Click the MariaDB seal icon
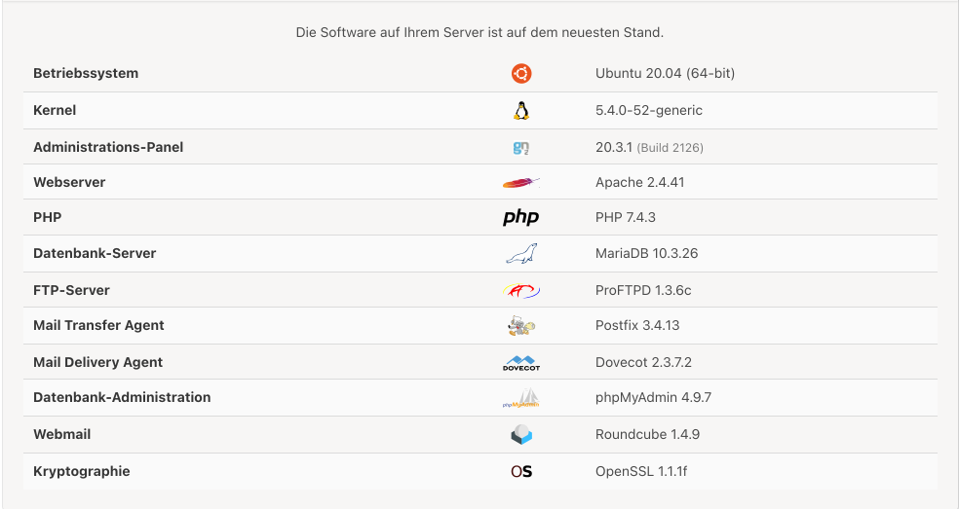This screenshot has height=509, width=959. pos(521,253)
